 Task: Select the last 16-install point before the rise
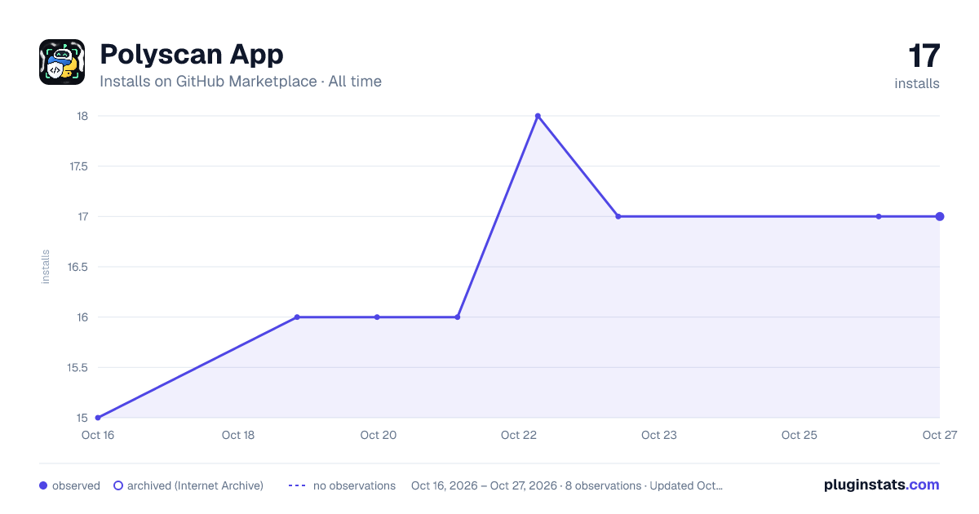458,317
